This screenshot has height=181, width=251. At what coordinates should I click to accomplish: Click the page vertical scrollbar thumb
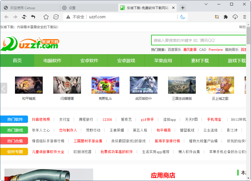(x=248, y=35)
